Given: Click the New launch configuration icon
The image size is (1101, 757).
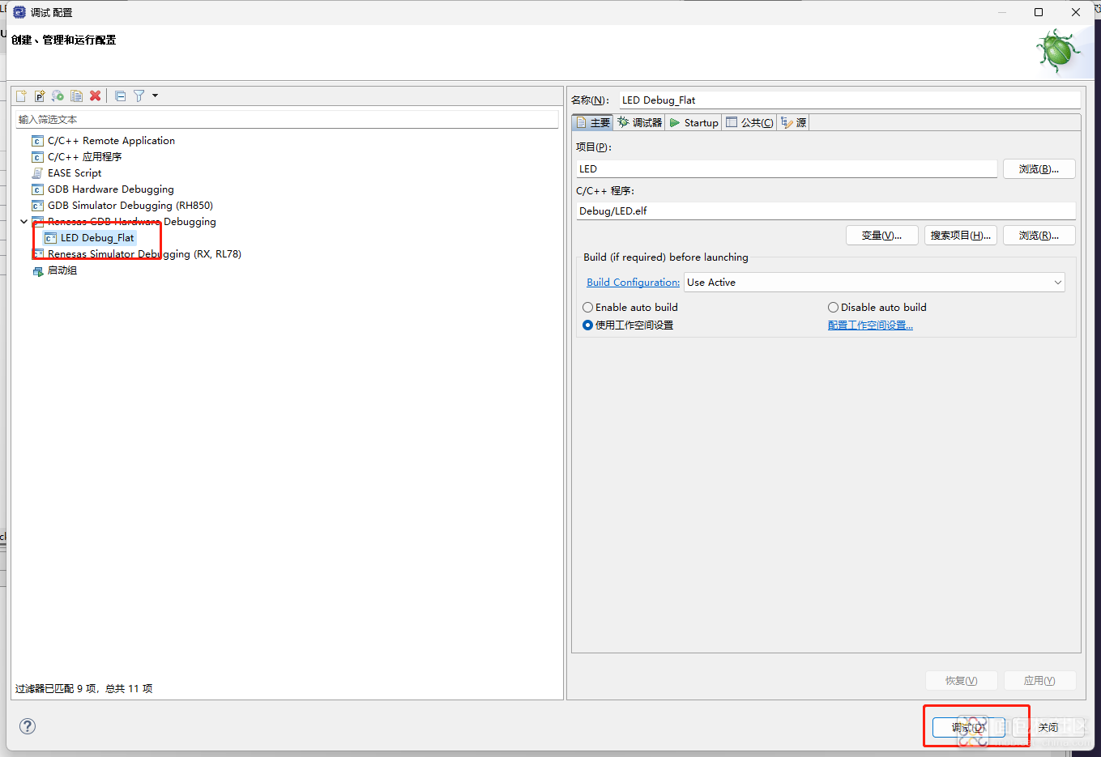Looking at the screenshot, I should (21, 96).
